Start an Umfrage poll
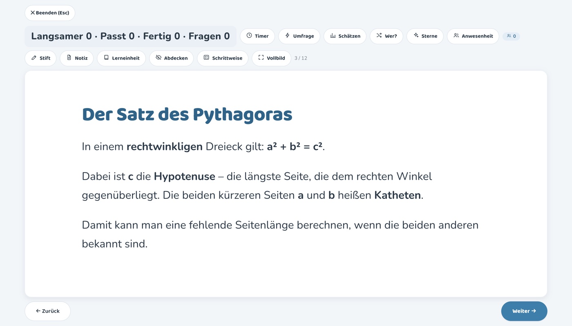Screen dimensions: 572x326 click(x=299, y=36)
